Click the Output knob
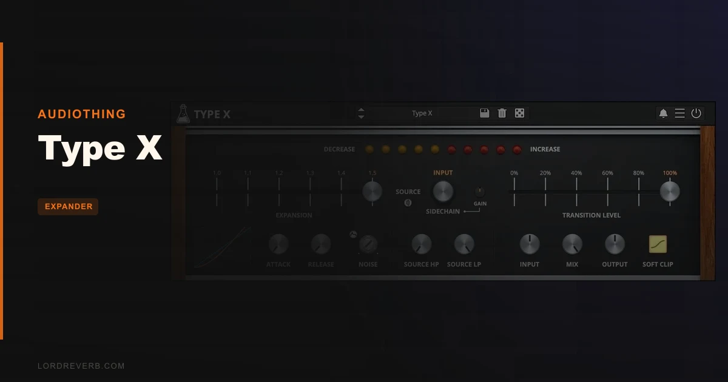The image size is (728, 382). point(615,244)
